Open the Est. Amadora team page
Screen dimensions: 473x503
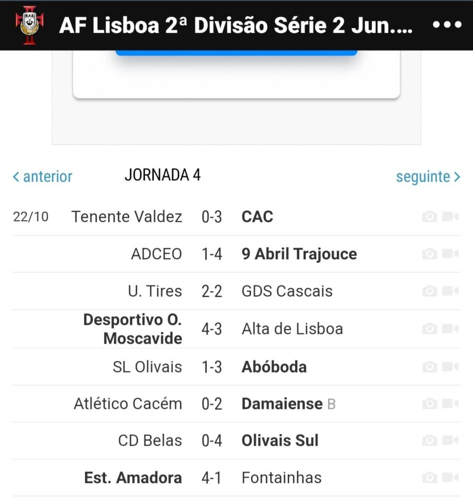click(x=133, y=477)
